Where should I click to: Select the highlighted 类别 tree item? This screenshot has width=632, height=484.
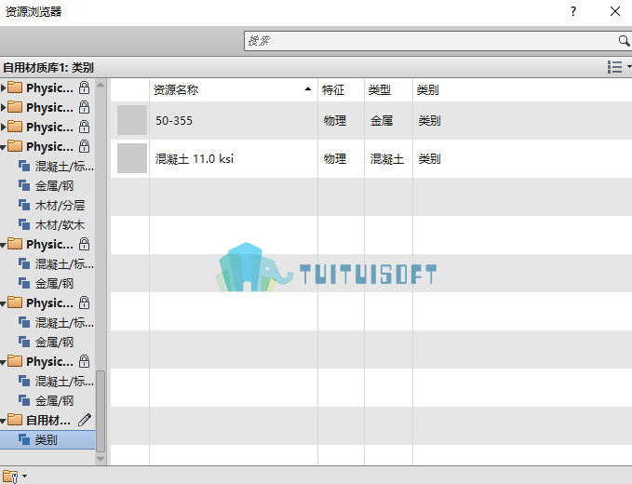[x=47, y=439]
